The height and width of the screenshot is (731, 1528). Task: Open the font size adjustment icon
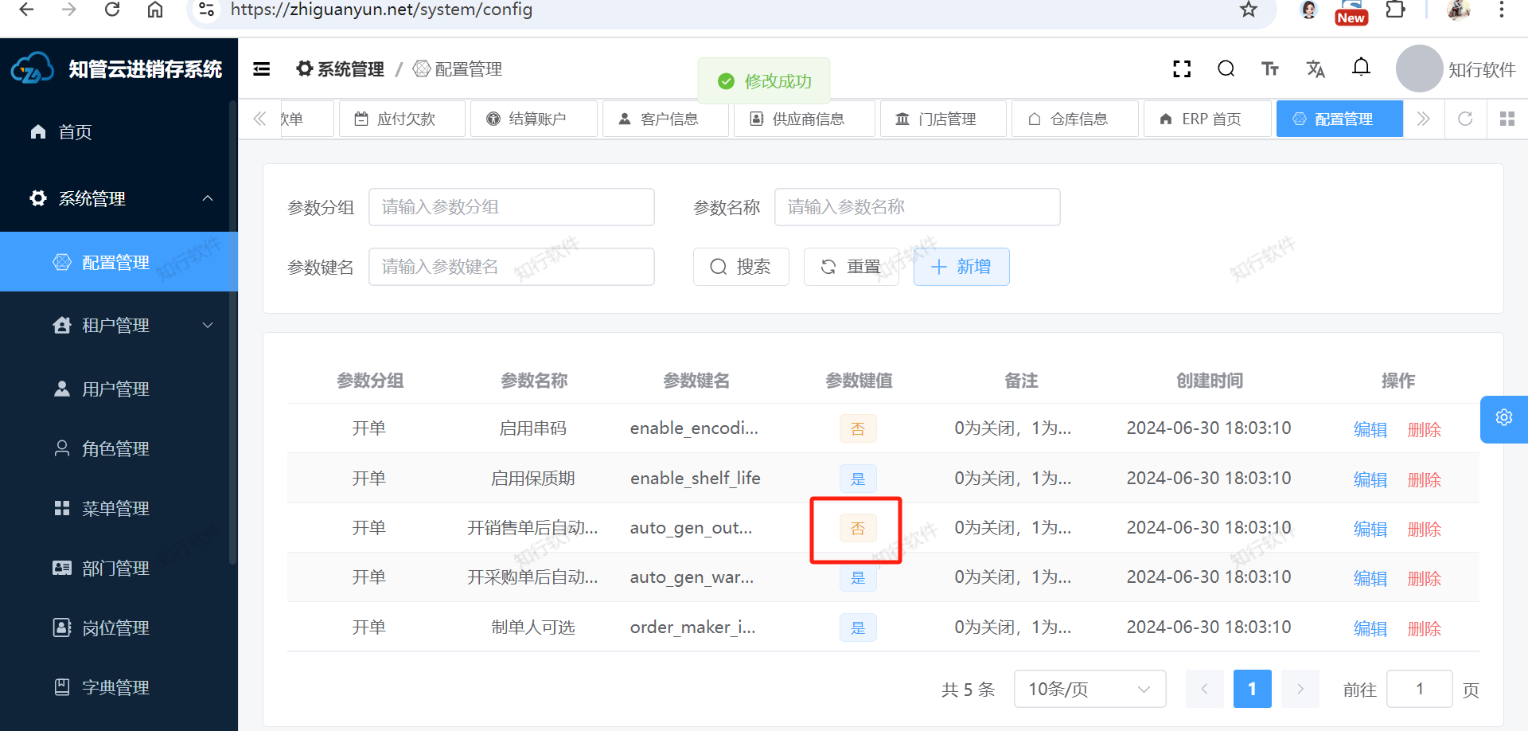pyautogui.click(x=1270, y=69)
